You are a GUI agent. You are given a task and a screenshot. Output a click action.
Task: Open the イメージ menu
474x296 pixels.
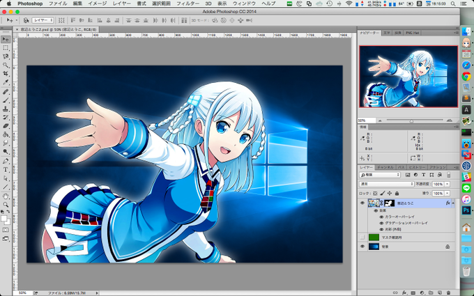(x=98, y=3)
